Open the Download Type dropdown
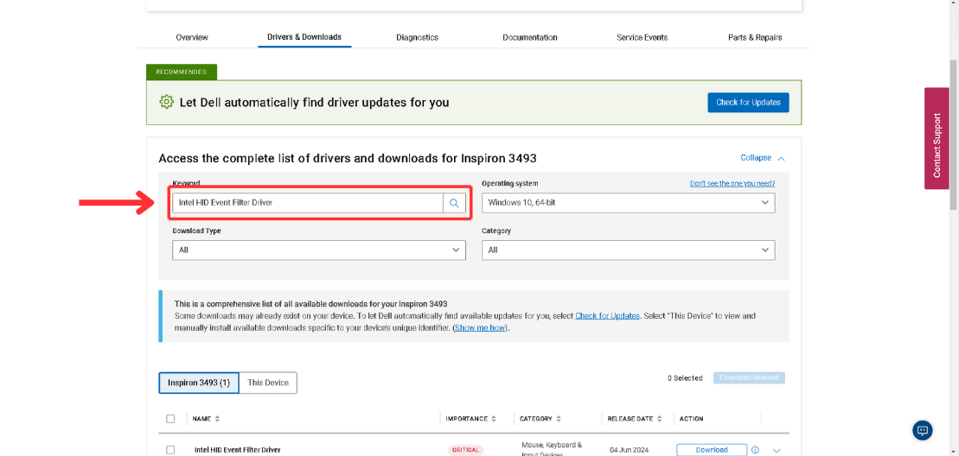959x456 pixels. [x=318, y=250]
